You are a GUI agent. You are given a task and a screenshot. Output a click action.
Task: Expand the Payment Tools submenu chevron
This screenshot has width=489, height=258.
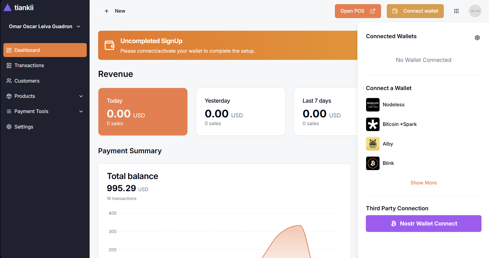81,111
